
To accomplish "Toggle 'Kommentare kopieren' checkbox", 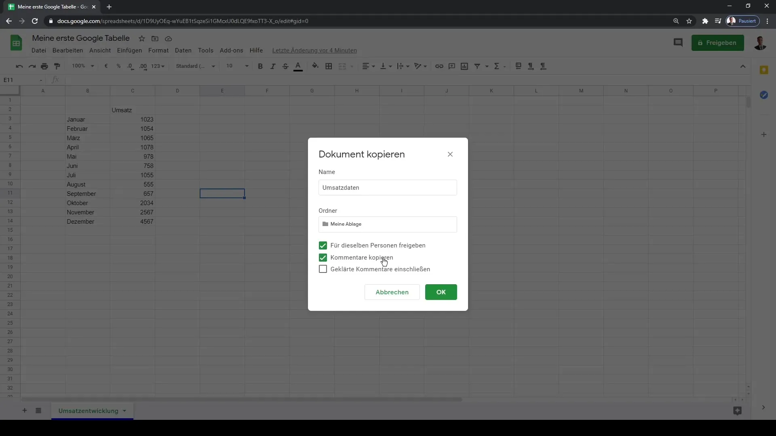I will [x=323, y=257].
